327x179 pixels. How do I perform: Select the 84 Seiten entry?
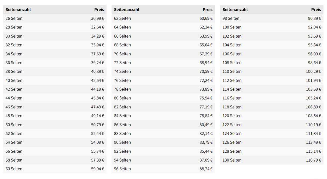click(x=122, y=116)
